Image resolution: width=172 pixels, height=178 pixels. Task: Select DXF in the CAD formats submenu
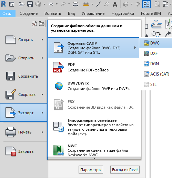(155, 53)
